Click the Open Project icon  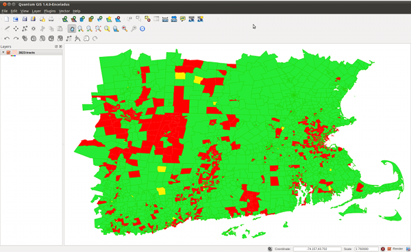click(16, 19)
